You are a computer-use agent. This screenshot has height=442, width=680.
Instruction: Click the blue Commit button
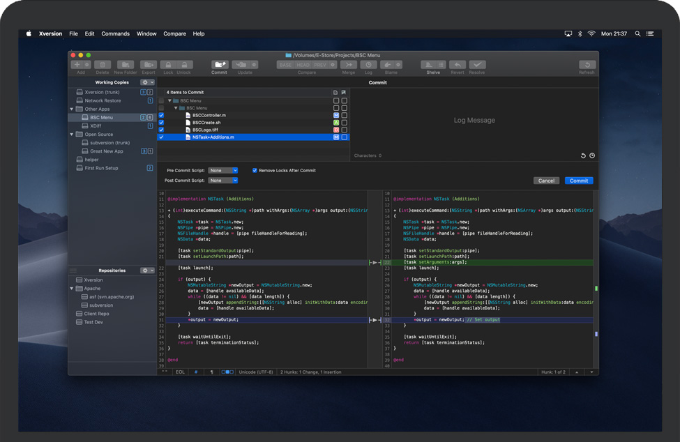tap(579, 181)
